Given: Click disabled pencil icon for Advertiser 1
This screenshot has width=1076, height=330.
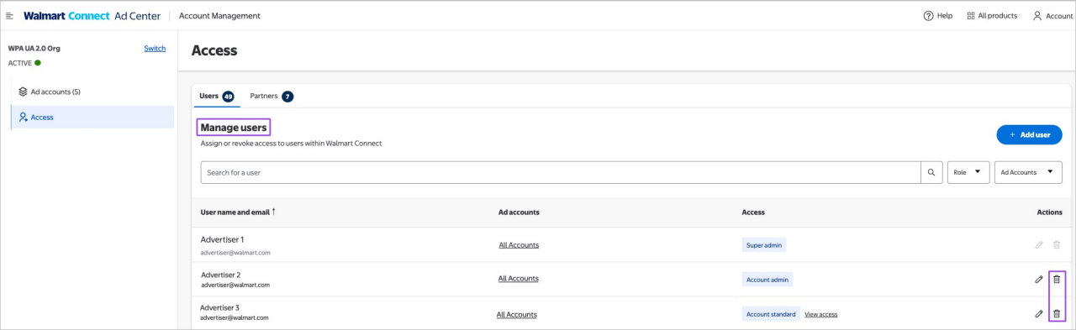Looking at the screenshot, I should [1039, 244].
